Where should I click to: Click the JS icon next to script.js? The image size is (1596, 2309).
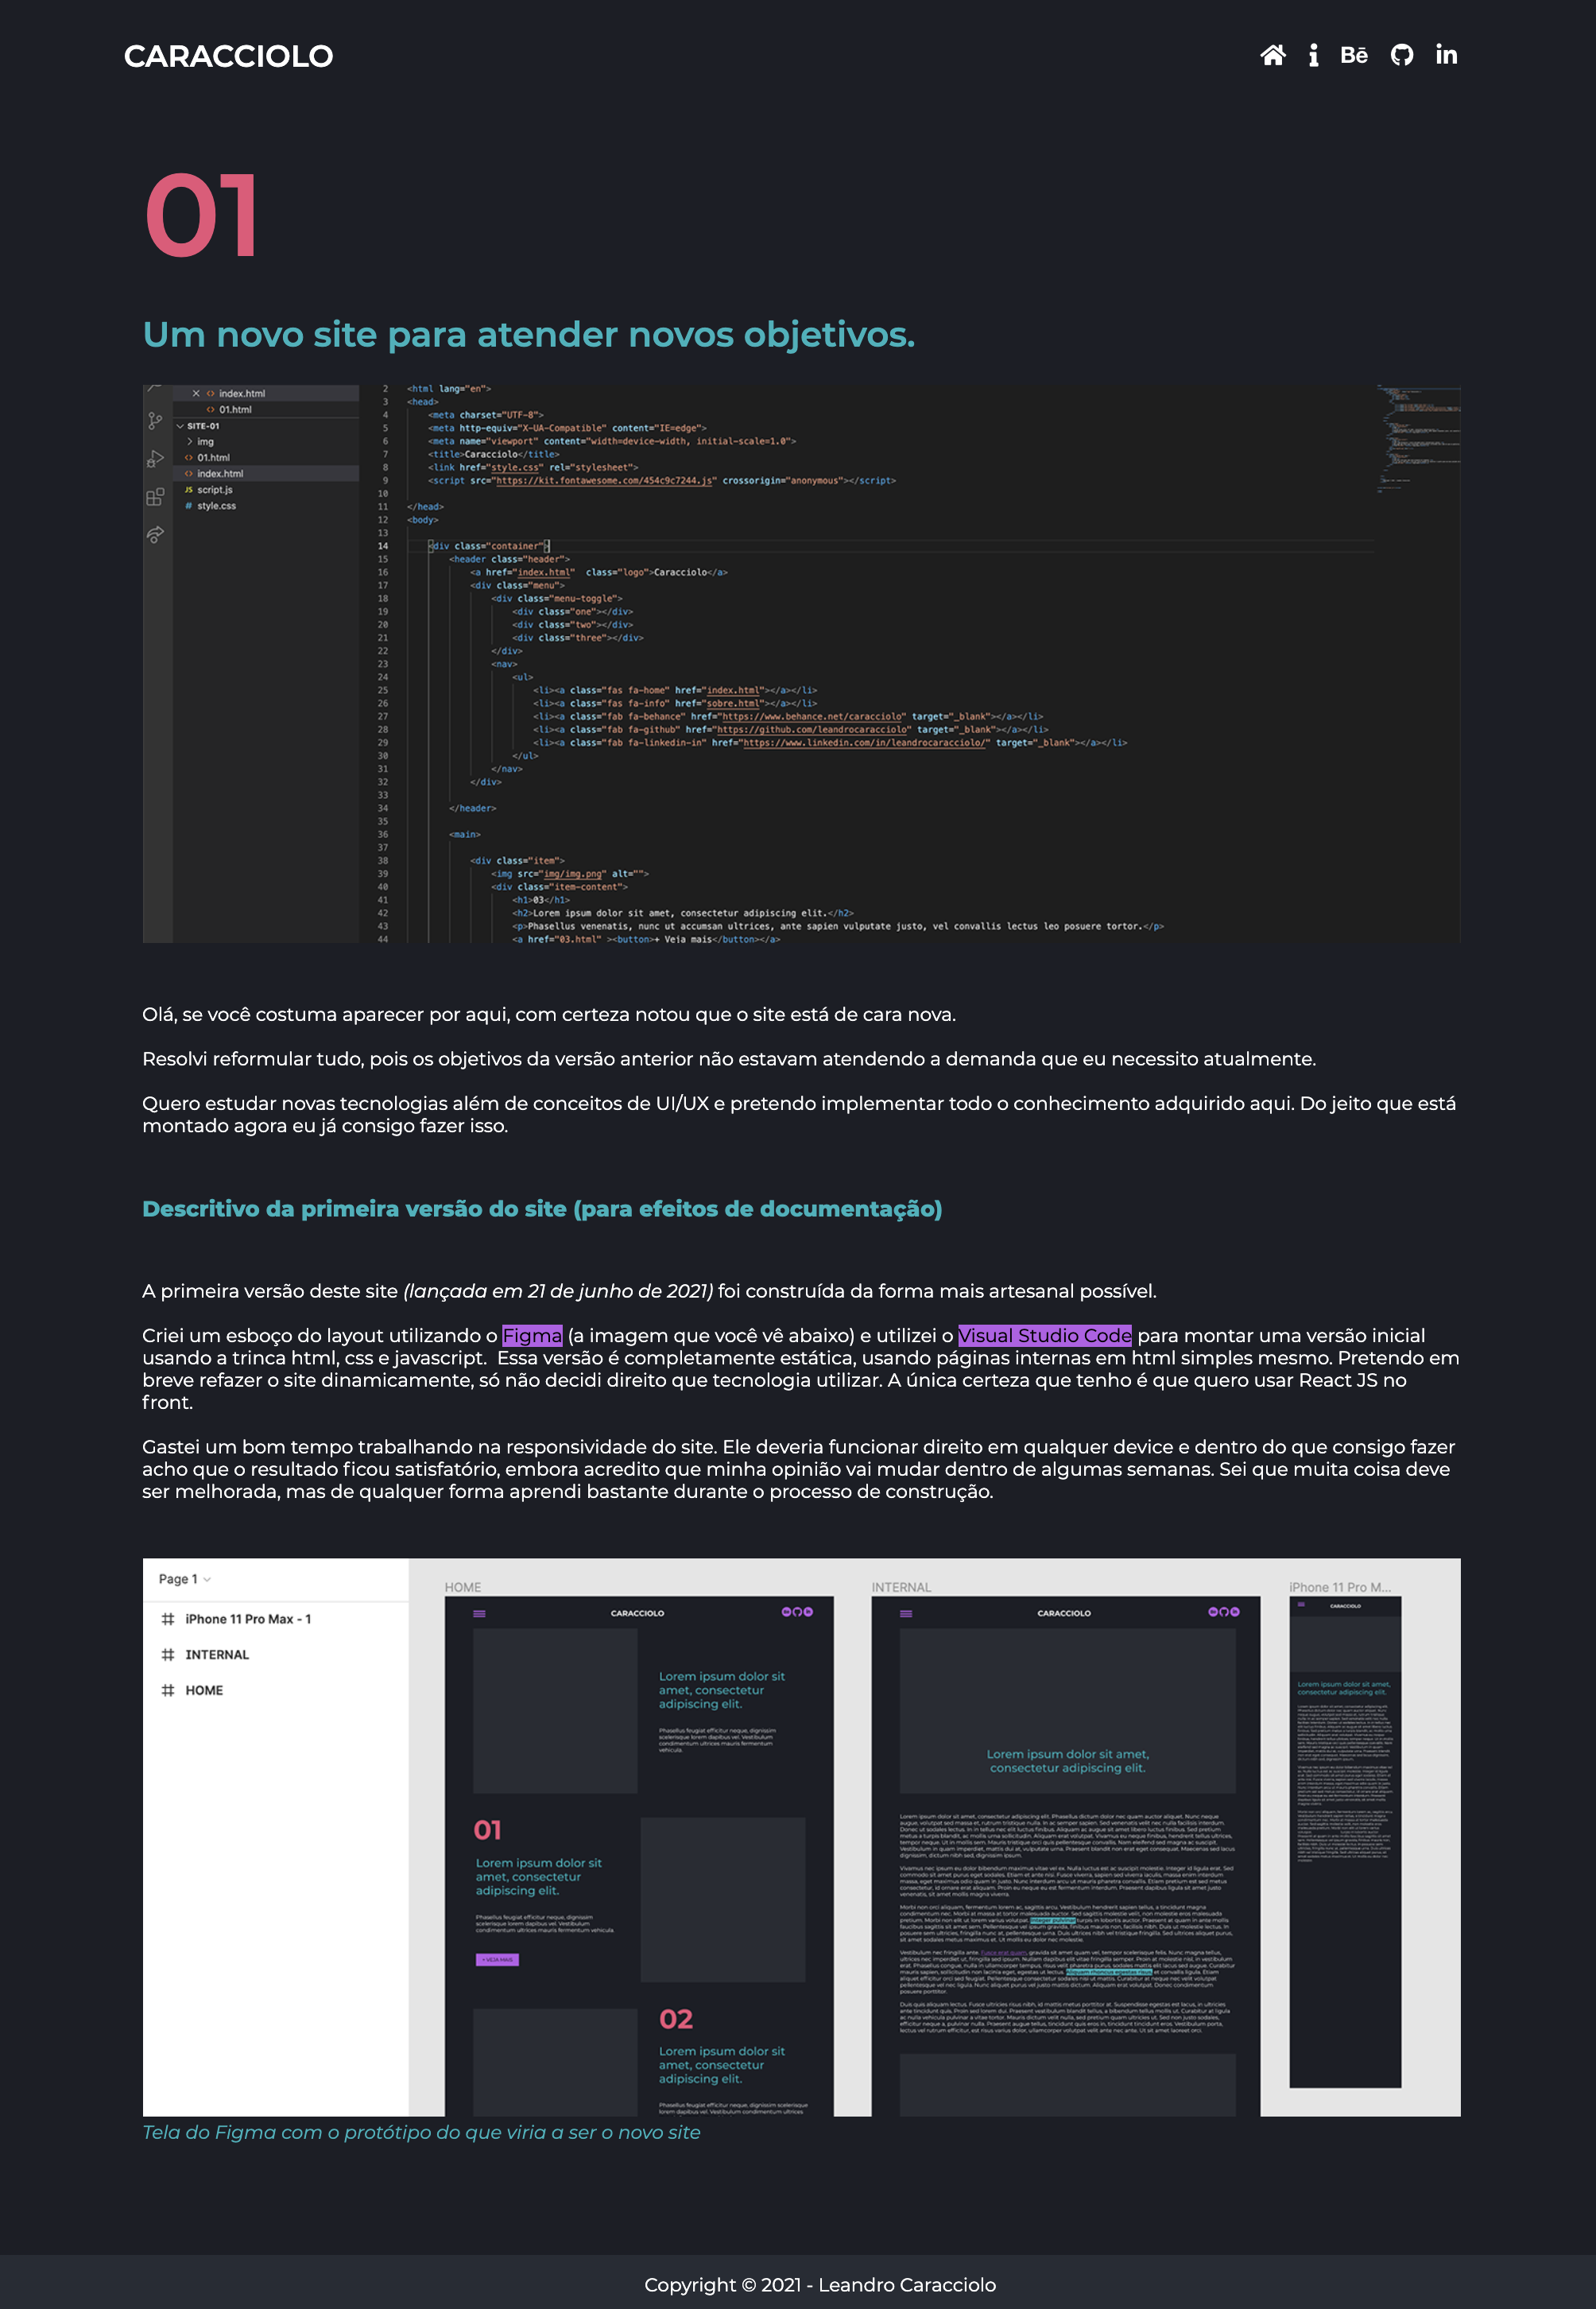[188, 491]
